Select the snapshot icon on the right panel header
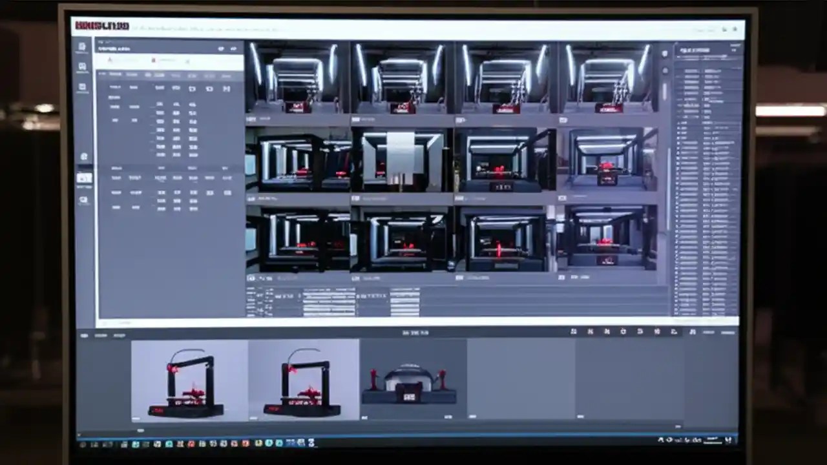Image resolution: width=827 pixels, height=465 pixels. pos(732,48)
